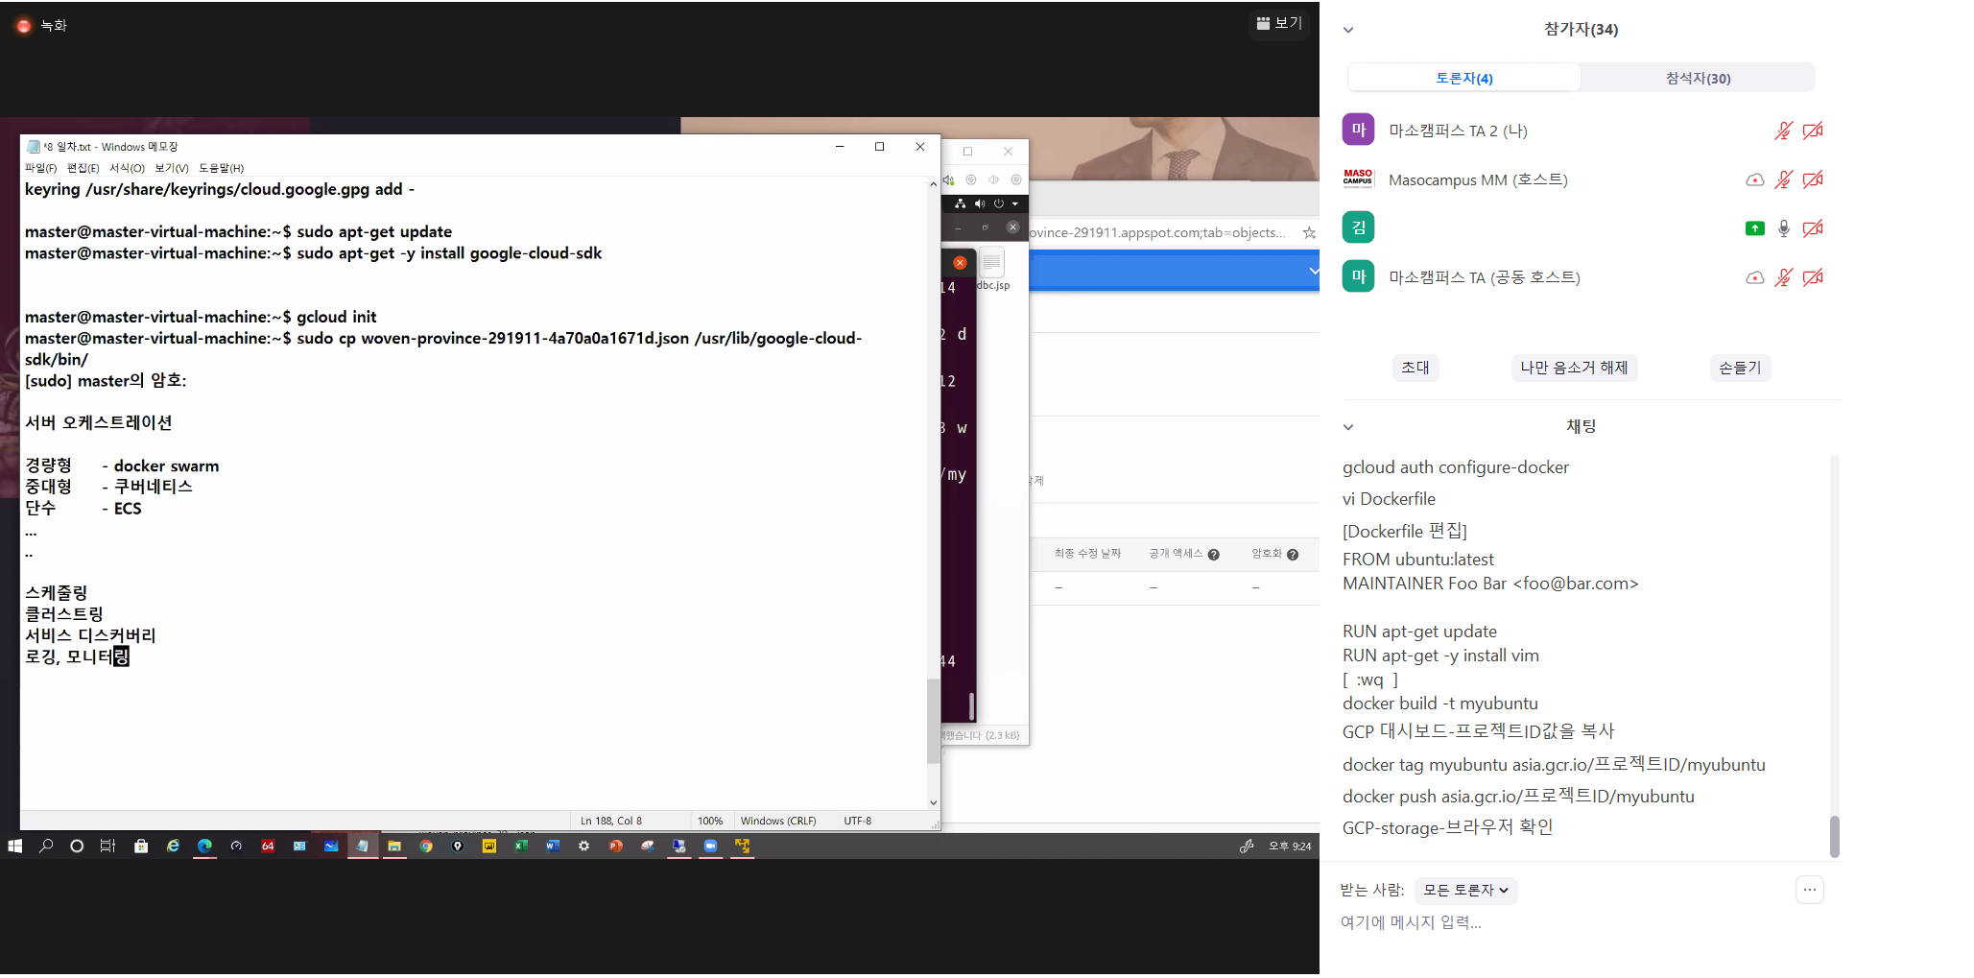Open Chrome from the Windows taskbar

tap(426, 846)
